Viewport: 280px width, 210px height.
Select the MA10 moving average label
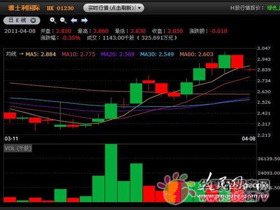pyautogui.click(x=78, y=54)
